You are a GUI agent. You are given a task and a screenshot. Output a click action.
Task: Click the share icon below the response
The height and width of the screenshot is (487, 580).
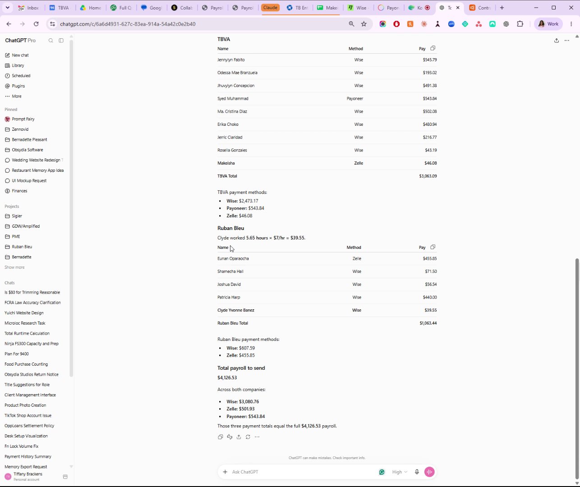point(239,437)
